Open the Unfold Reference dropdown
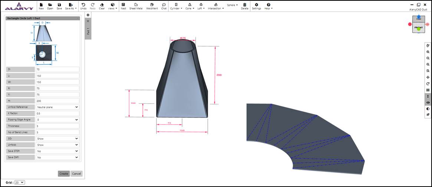This screenshot has height=187, width=432. pos(57,107)
